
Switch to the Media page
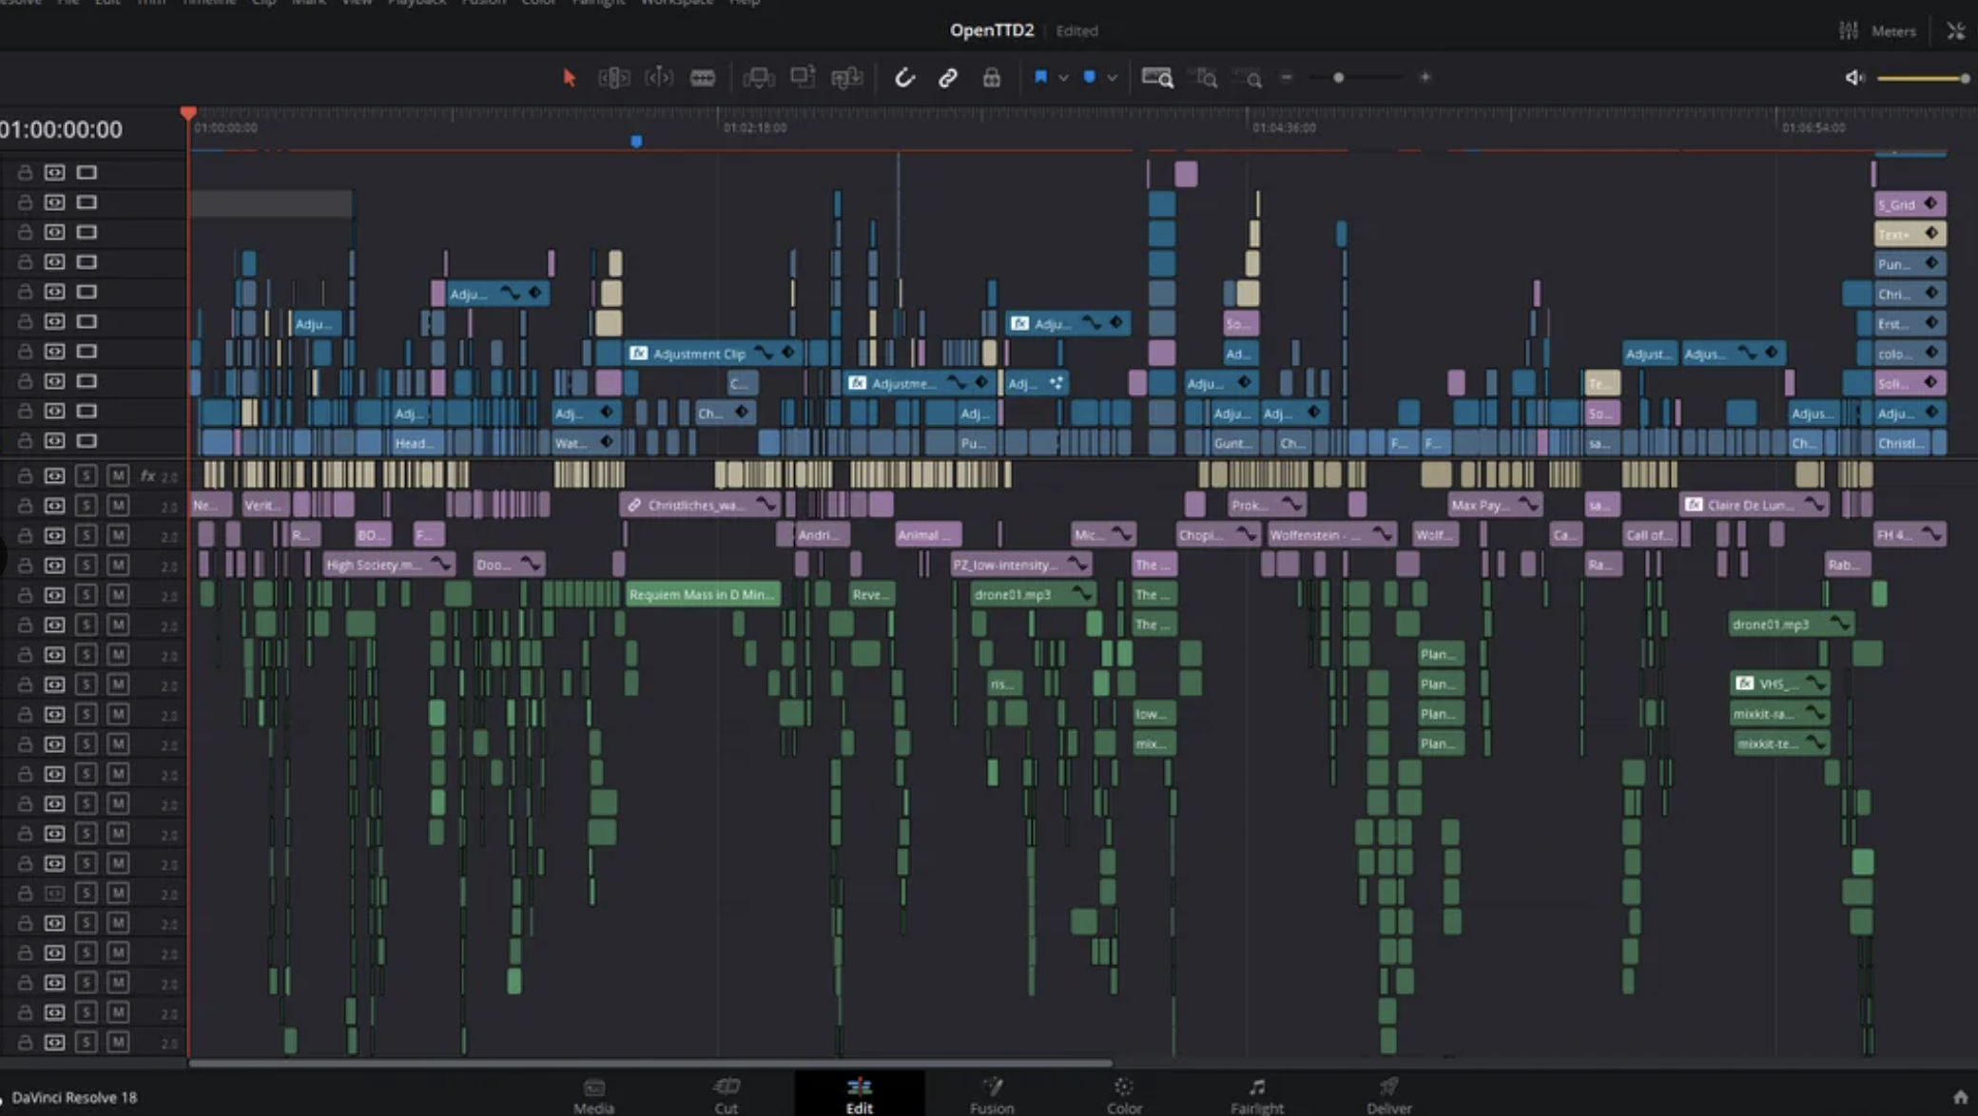[594, 1096]
